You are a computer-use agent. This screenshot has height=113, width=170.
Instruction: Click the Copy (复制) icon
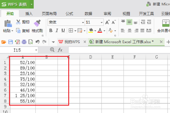18,31
